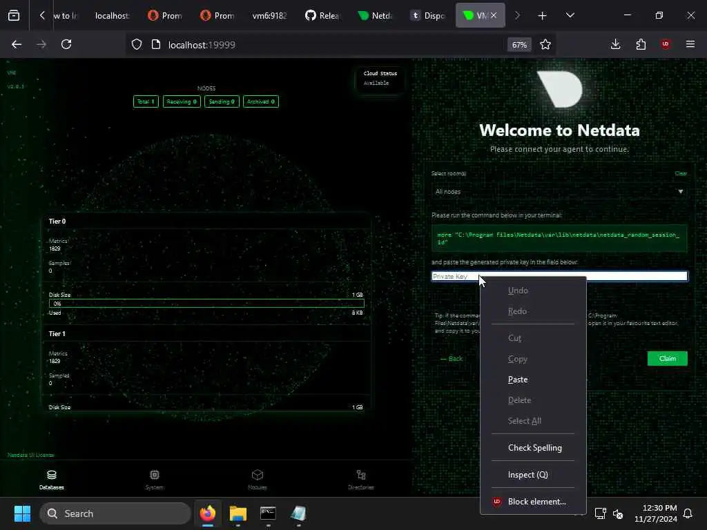Viewport: 707px width, 530px height.
Task: Focus the Private Key input field
Action: tap(559, 276)
